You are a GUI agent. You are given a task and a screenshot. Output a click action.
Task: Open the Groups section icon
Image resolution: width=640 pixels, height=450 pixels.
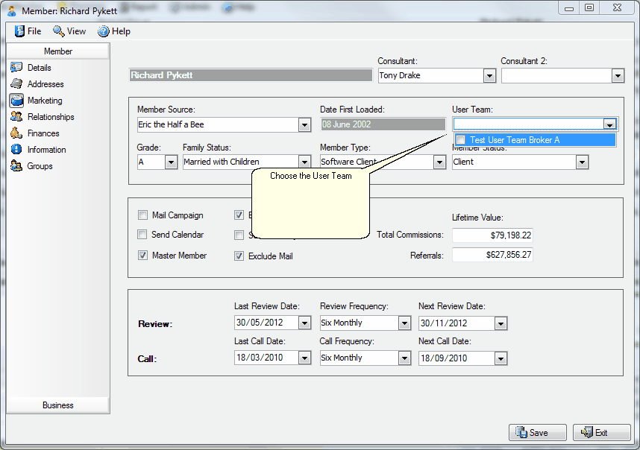16,166
